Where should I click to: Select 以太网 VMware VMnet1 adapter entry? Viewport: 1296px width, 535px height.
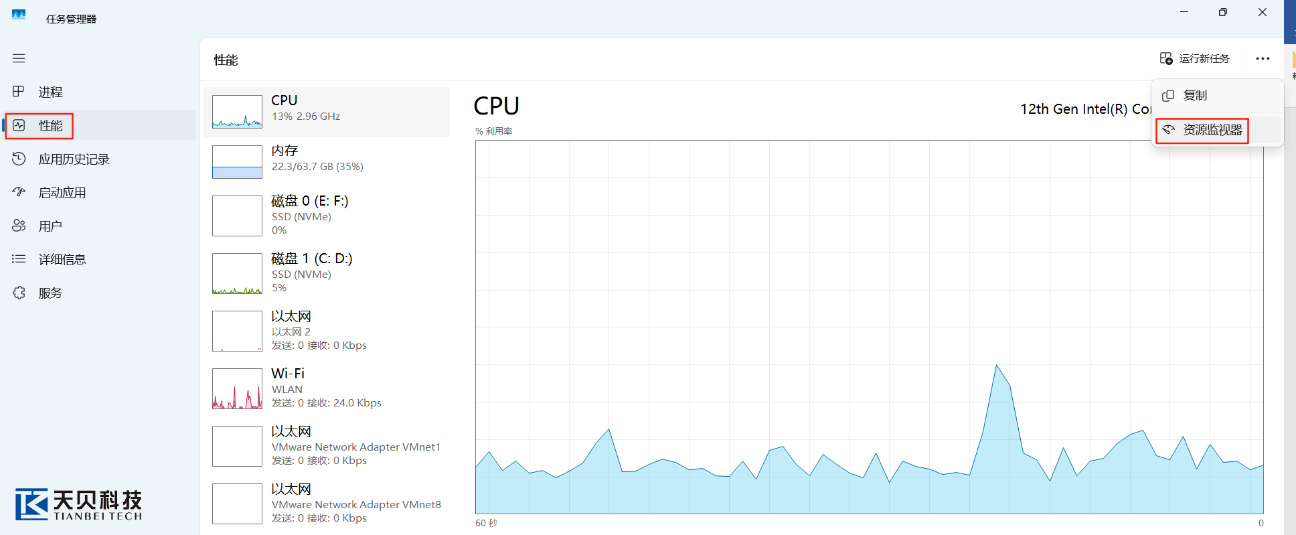326,445
